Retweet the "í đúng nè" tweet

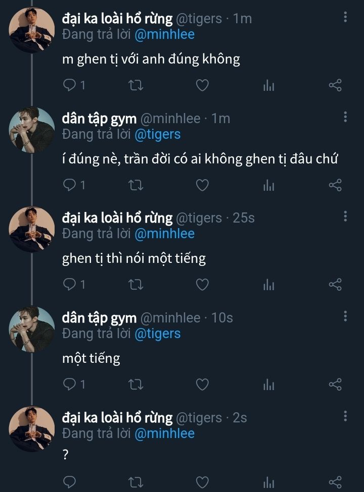(136, 185)
